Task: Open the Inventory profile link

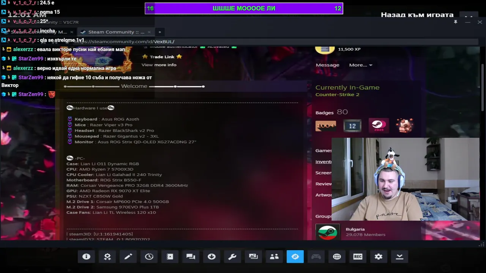Action: (x=323, y=162)
